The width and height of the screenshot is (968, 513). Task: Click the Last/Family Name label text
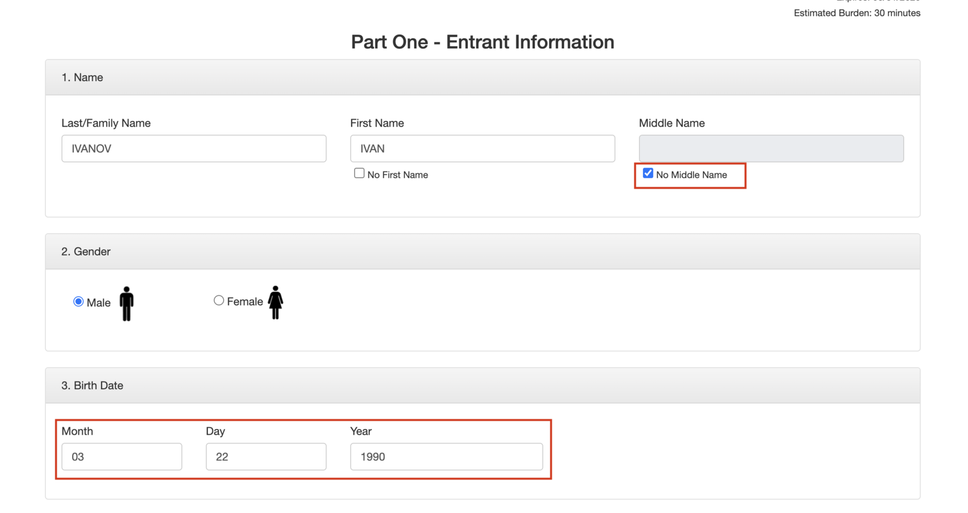(106, 123)
